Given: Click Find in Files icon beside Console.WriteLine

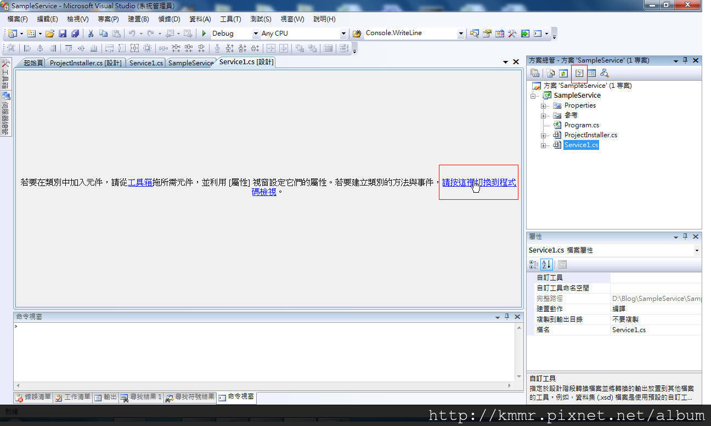Looking at the screenshot, I should [357, 33].
